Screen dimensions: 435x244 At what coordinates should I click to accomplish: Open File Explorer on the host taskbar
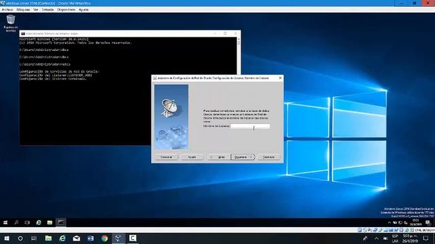(48, 238)
